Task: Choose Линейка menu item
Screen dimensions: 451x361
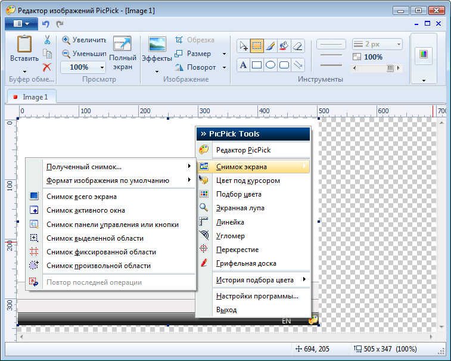Action: point(253,222)
